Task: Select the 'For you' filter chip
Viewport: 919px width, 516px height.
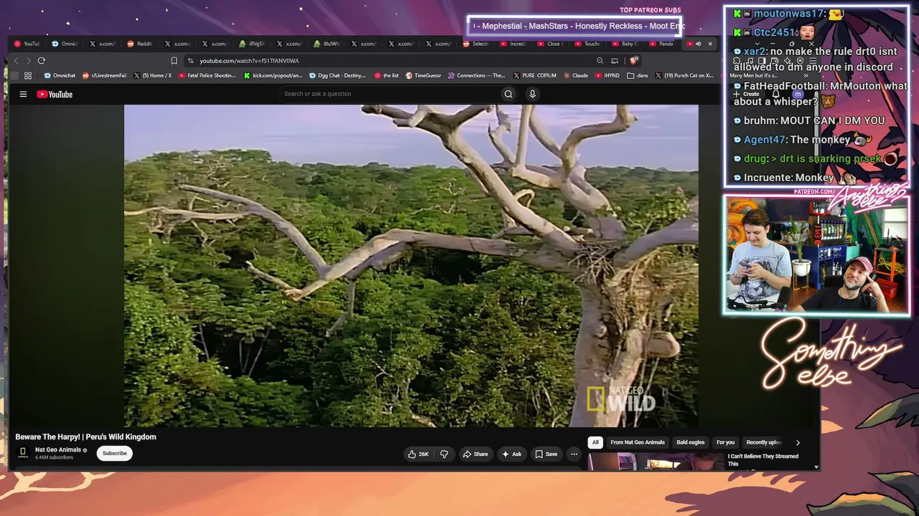Action: tap(726, 442)
